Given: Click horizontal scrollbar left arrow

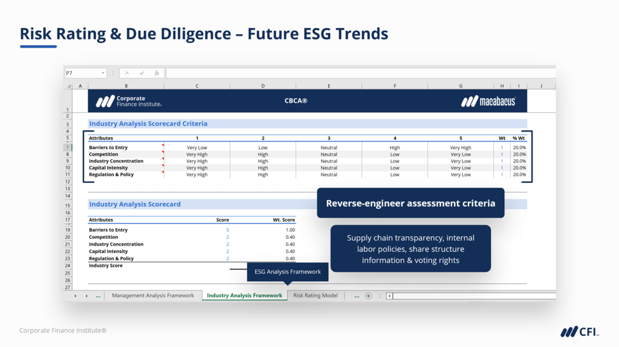Looking at the screenshot, I should pos(389,296).
